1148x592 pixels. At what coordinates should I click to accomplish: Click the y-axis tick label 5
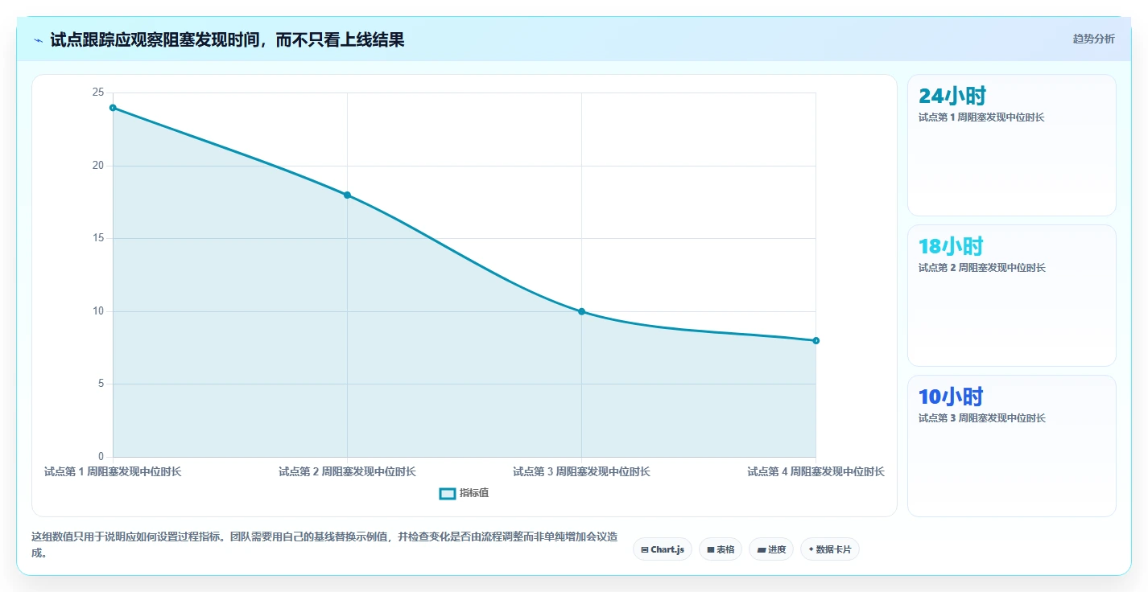101,384
